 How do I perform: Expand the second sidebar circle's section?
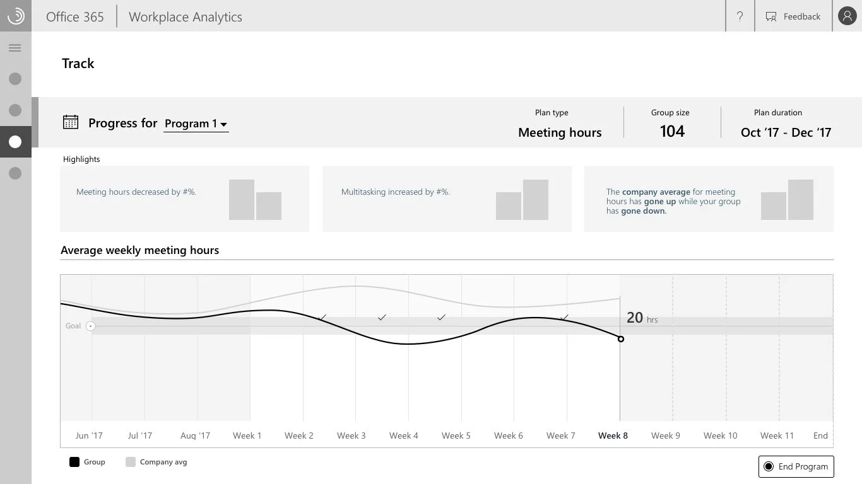[15, 110]
